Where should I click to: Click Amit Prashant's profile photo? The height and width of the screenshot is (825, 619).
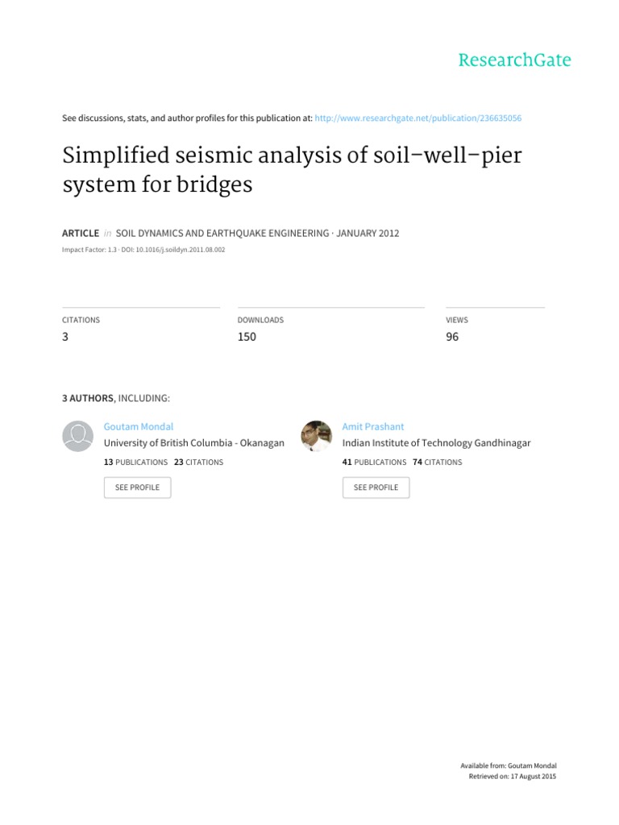(x=316, y=436)
